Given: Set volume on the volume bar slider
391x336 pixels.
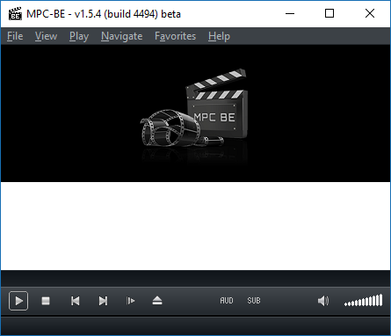Looking at the screenshot, I should point(364,301).
